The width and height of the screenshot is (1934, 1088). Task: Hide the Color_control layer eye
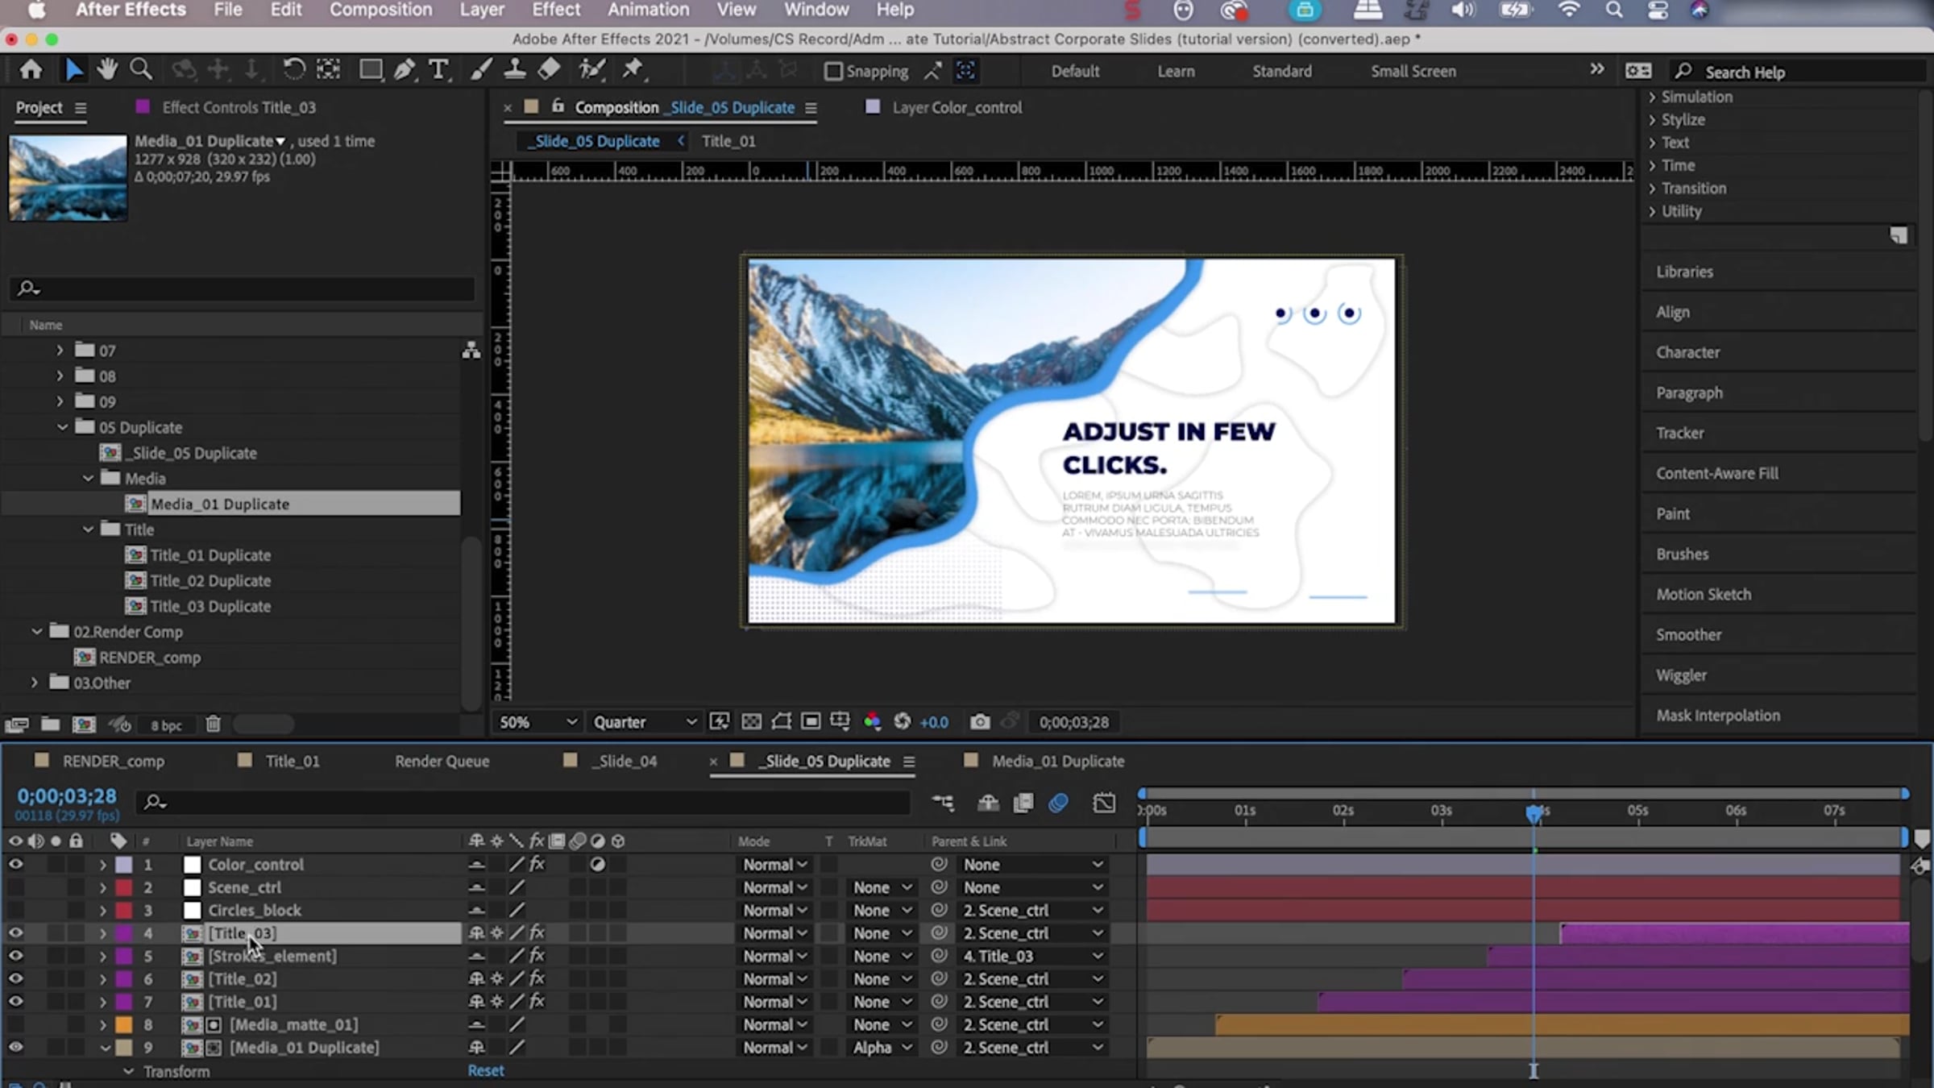point(15,864)
